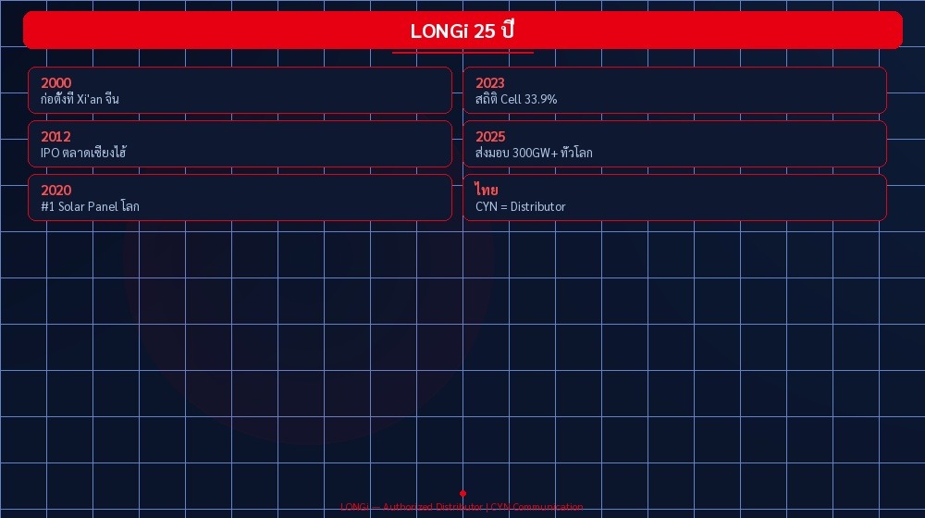Select the 2020 year heading

click(56, 191)
